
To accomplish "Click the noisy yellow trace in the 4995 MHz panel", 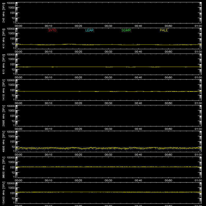I will 108,148.
